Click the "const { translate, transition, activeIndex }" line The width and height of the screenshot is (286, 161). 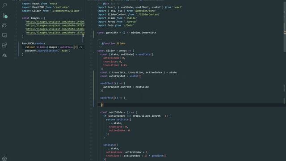tap(139, 72)
